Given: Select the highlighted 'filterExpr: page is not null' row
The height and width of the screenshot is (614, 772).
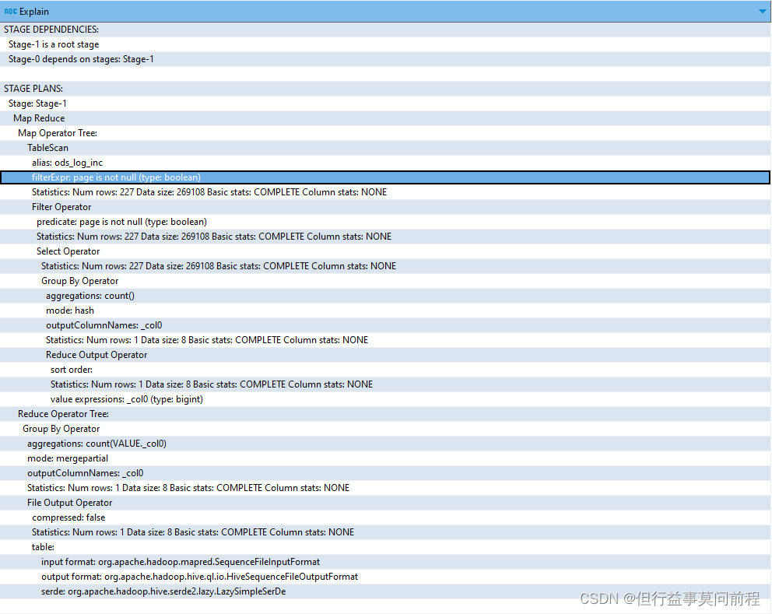Looking at the screenshot, I should (x=385, y=177).
